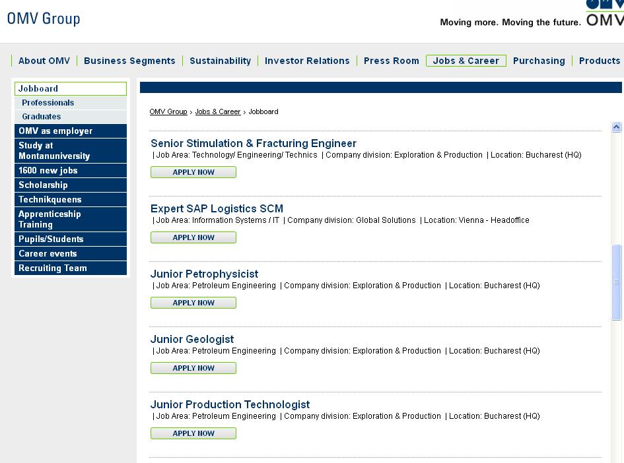
Task: Apply now for Expert SAP Logistics SCM
Action: 193,237
